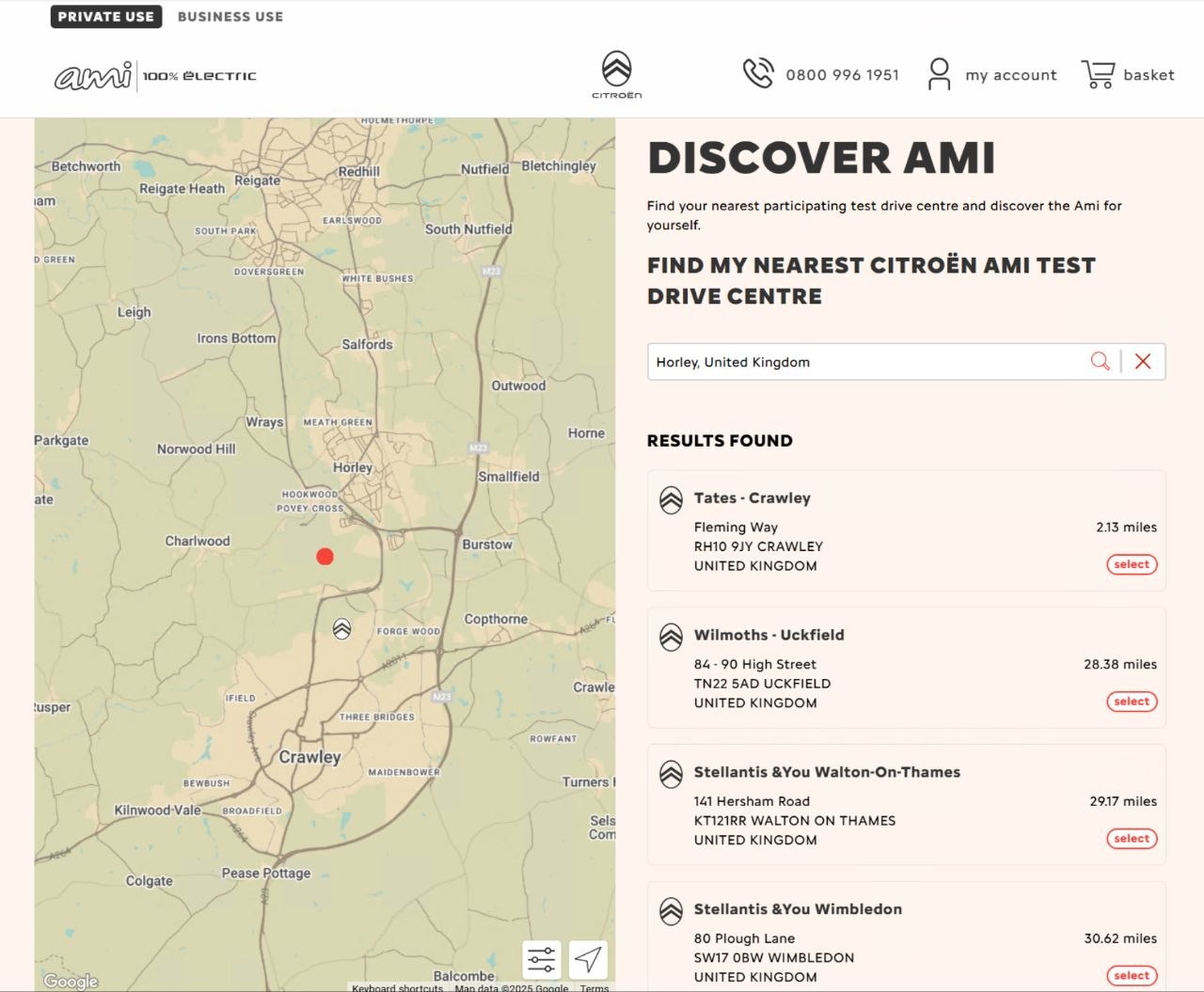Click the Copthorne label on map
The height and width of the screenshot is (992, 1204).
[496, 620]
